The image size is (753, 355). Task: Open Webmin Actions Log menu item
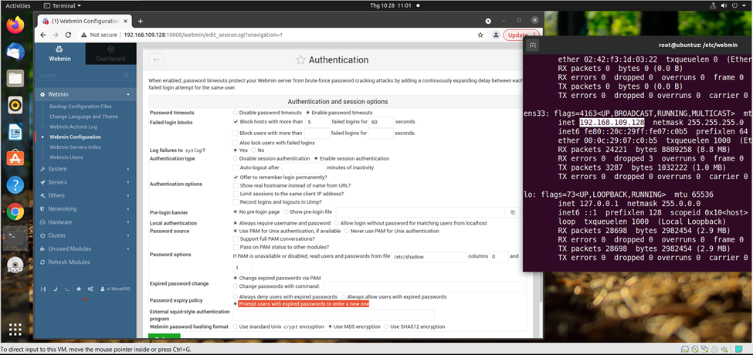click(x=73, y=127)
